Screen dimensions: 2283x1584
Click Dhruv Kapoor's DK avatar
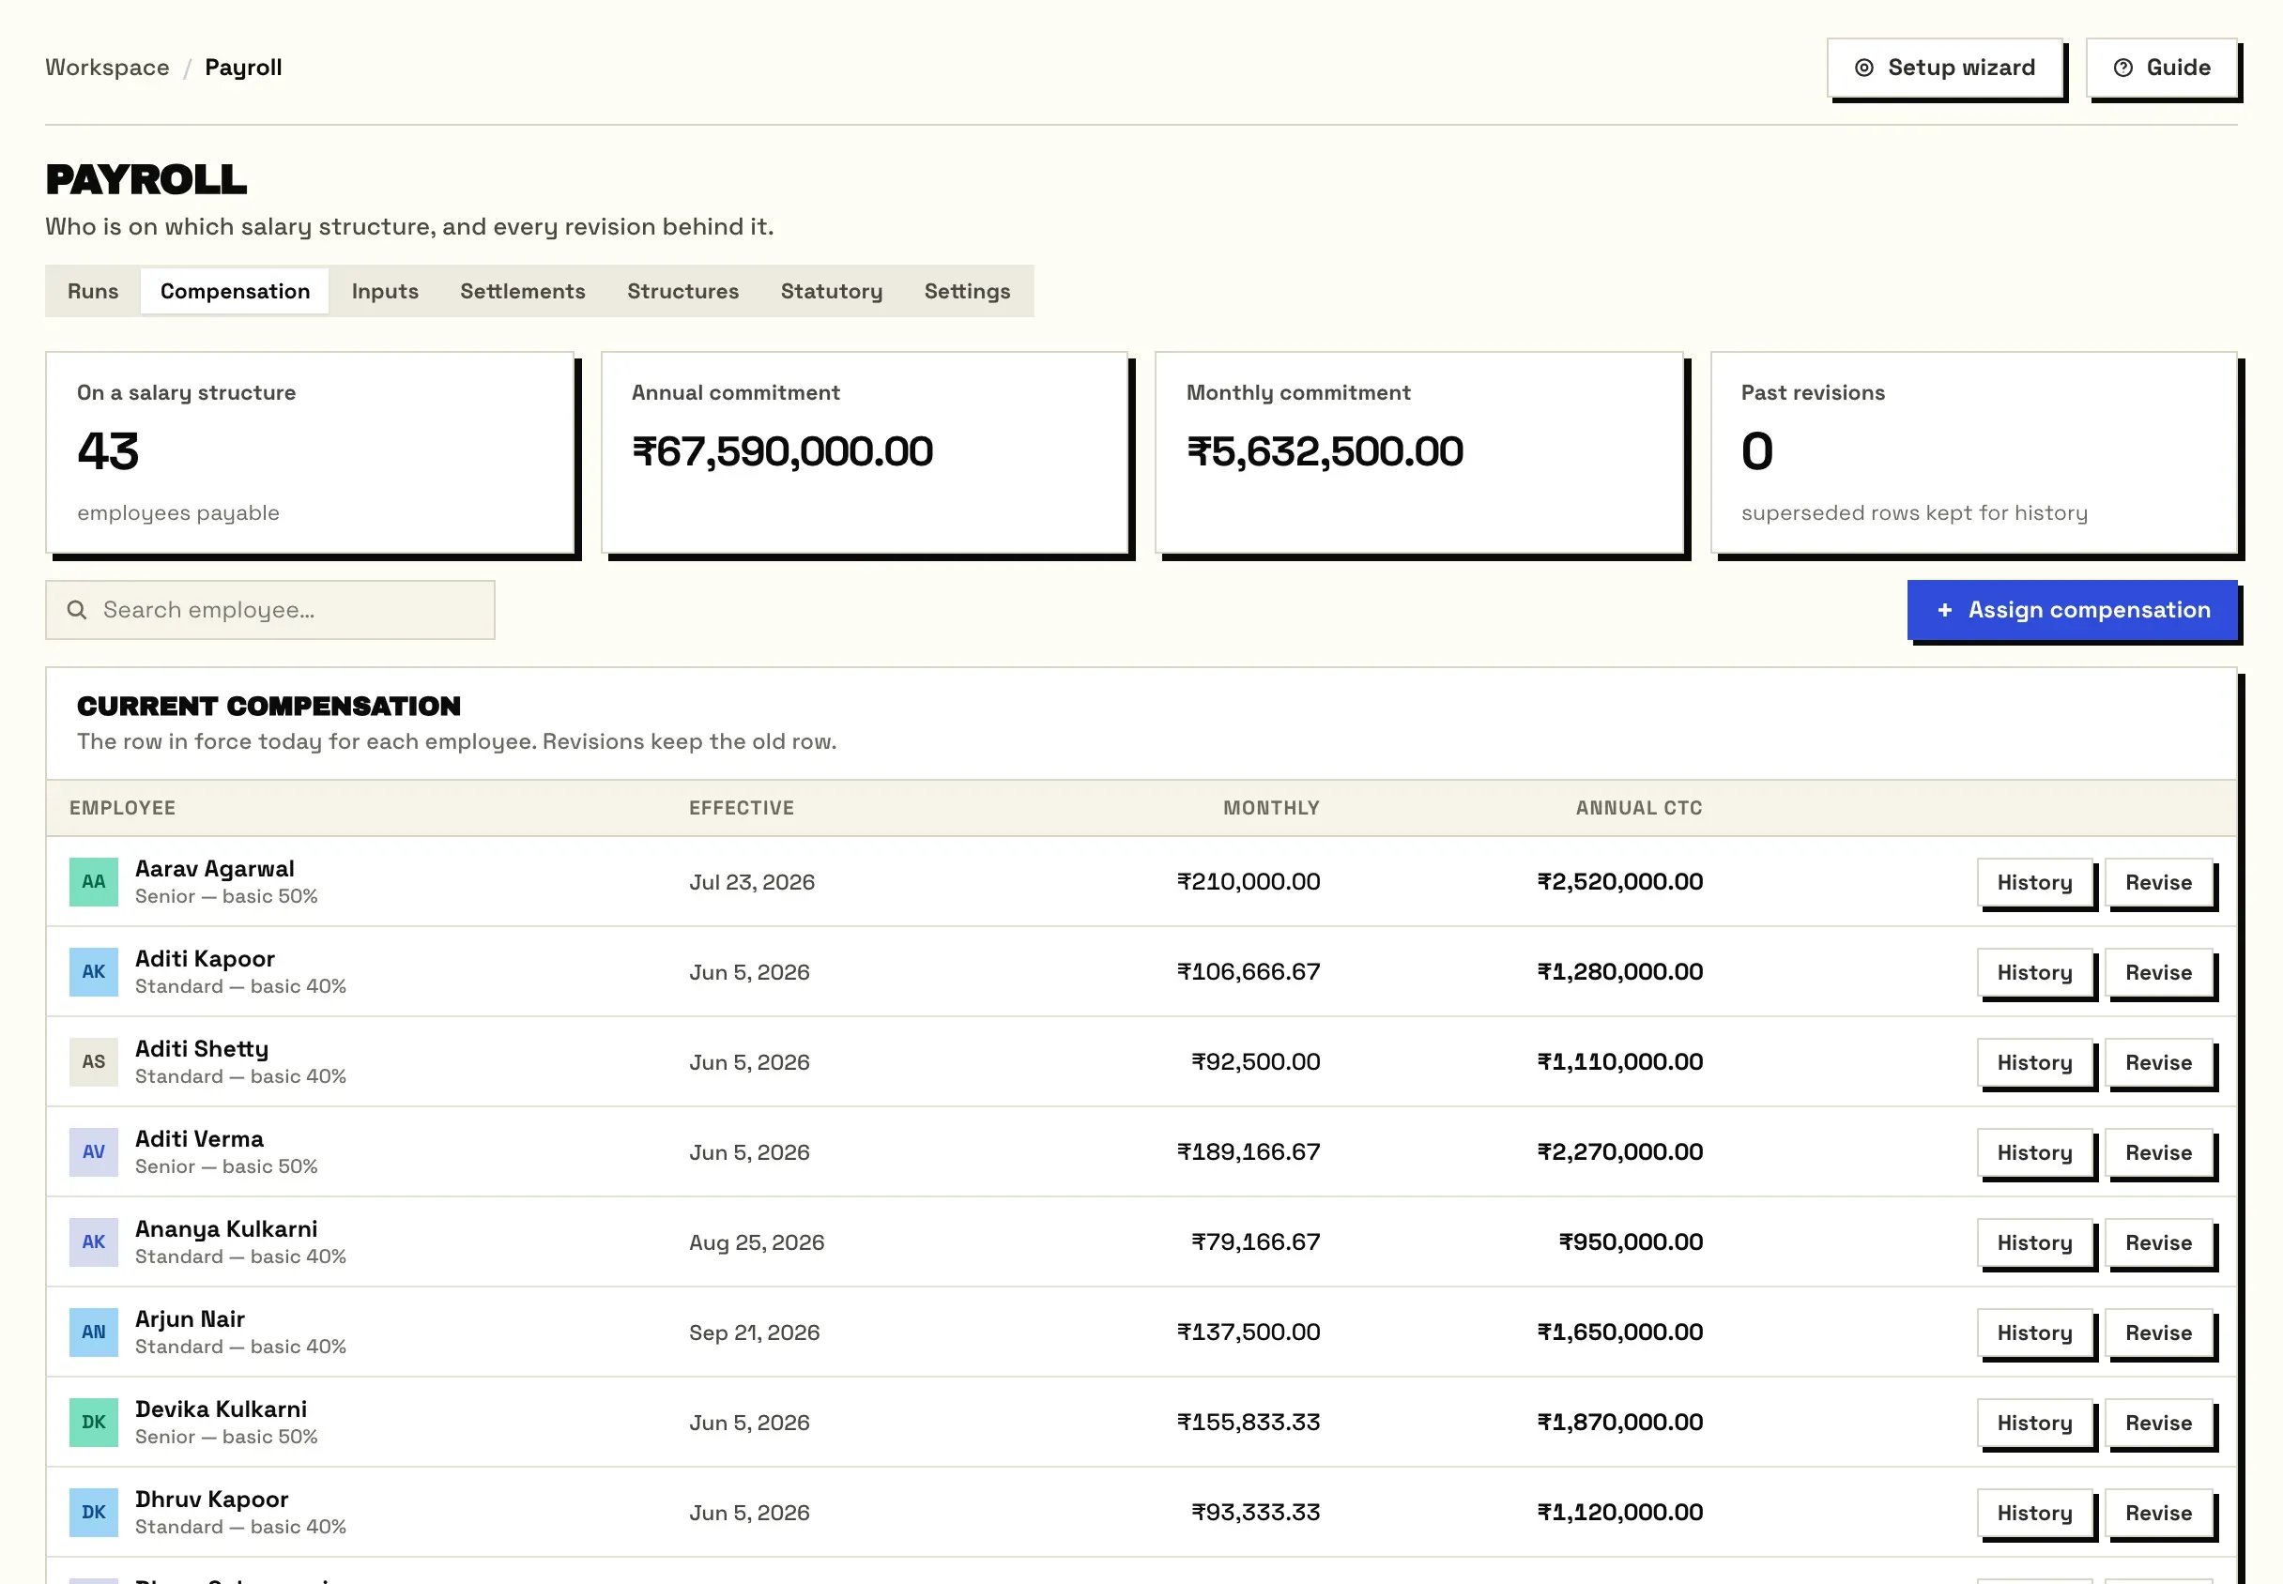click(x=93, y=1513)
